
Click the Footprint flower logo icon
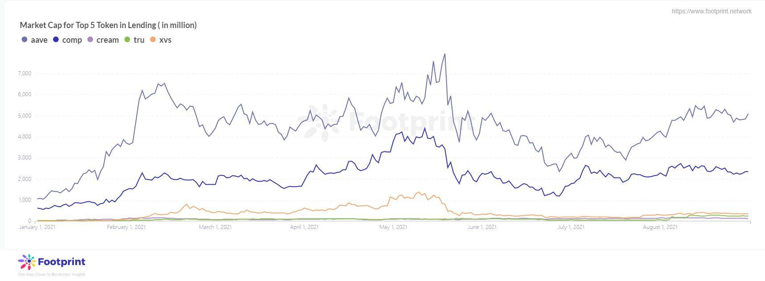27,262
